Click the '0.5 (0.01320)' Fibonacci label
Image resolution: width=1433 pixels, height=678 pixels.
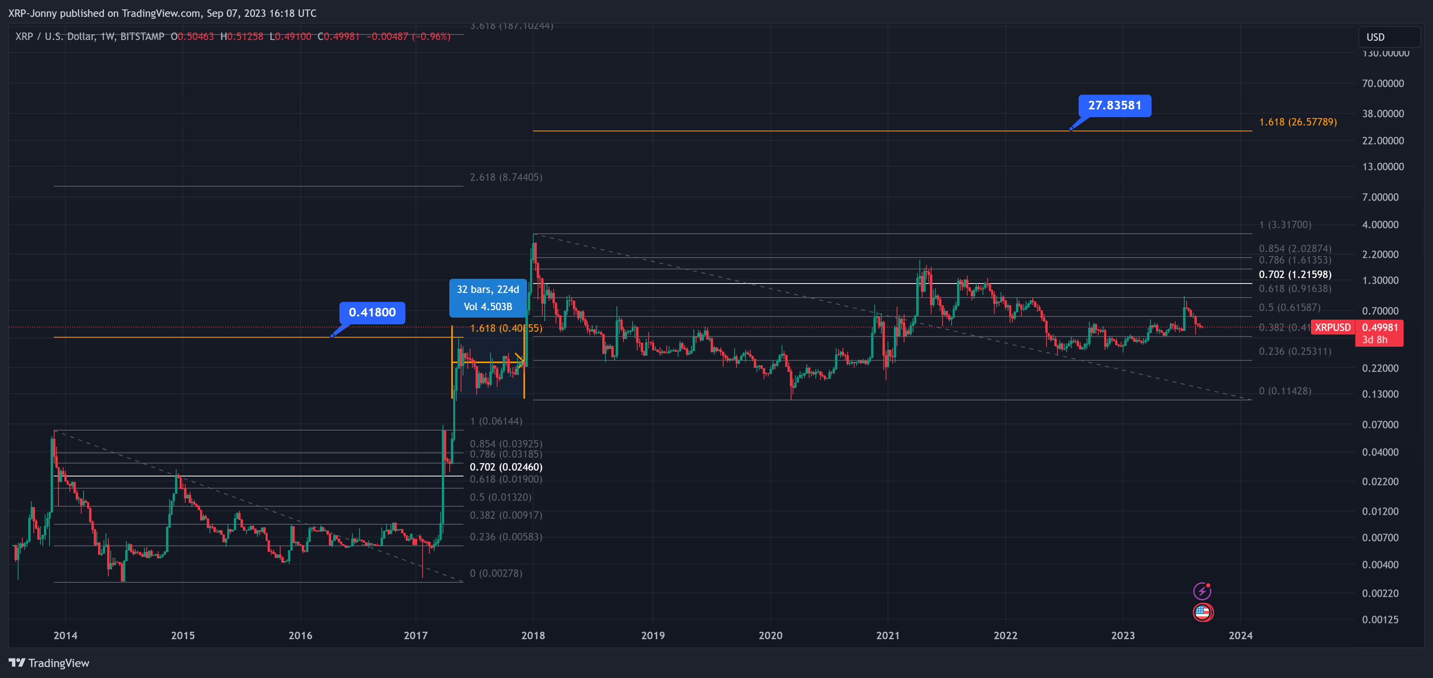coord(500,497)
